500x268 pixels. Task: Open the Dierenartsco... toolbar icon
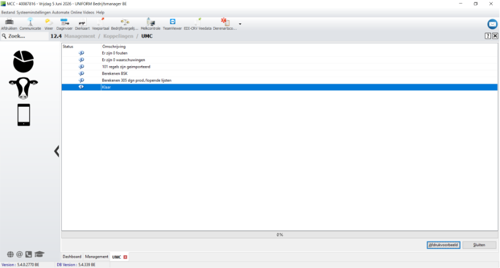pyautogui.click(x=225, y=22)
